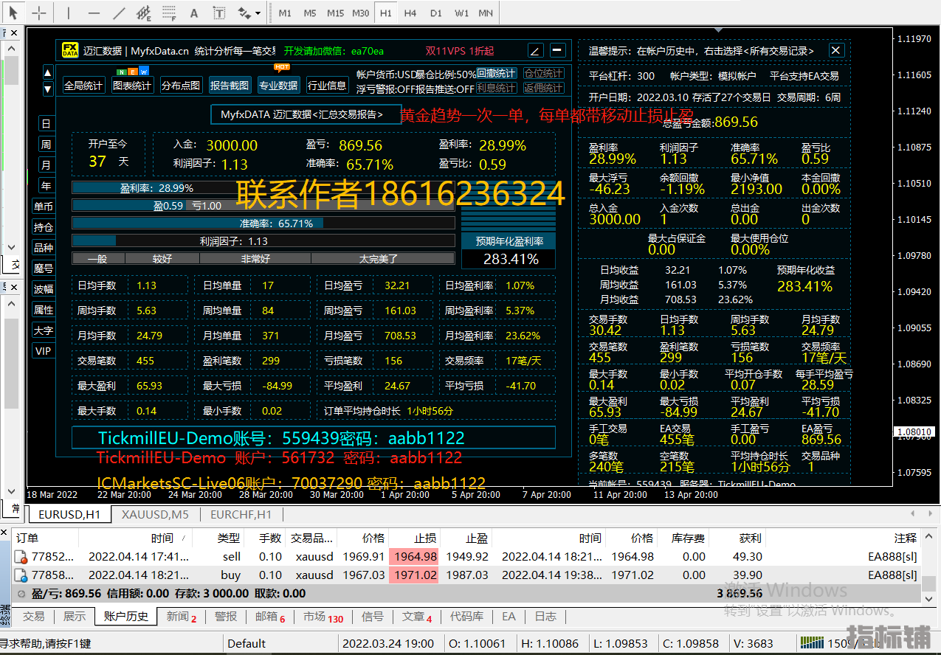Click 利润因子 1.13 progress bar
941x655 pixels.
click(263, 241)
